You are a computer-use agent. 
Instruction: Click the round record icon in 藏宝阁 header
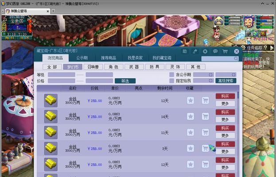(x=205, y=51)
